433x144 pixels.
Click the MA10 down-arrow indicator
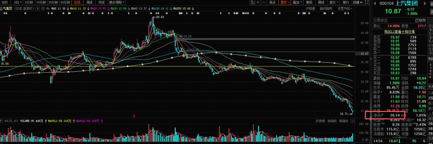click(89, 8)
